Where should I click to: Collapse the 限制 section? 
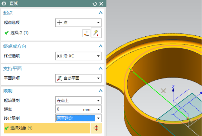point(100,91)
